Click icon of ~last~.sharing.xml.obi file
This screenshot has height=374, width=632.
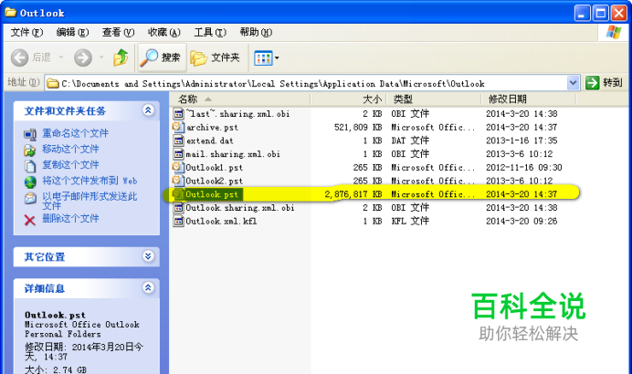coord(179,113)
